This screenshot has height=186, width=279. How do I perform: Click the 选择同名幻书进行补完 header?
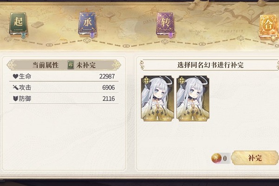(210, 65)
